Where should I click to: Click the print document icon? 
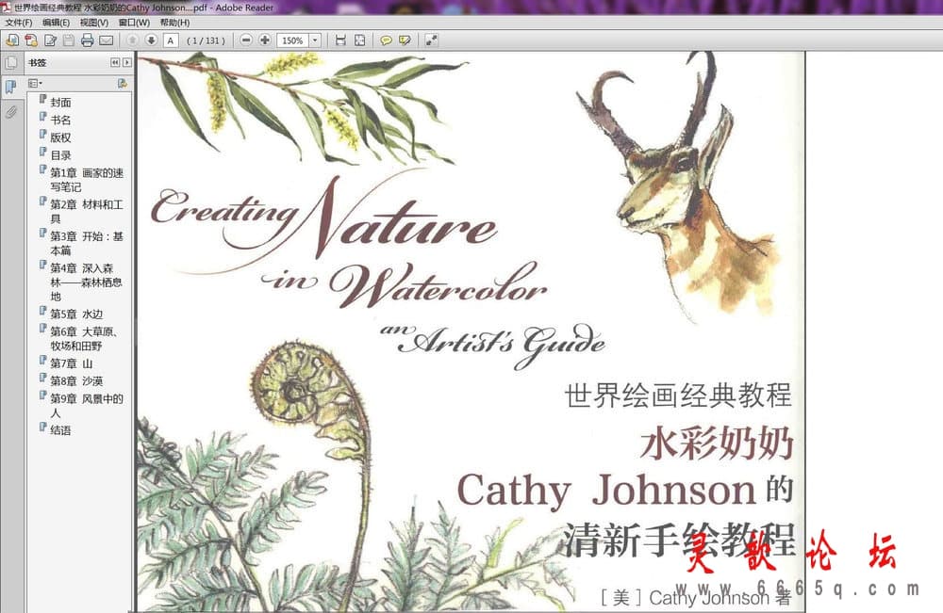click(87, 40)
